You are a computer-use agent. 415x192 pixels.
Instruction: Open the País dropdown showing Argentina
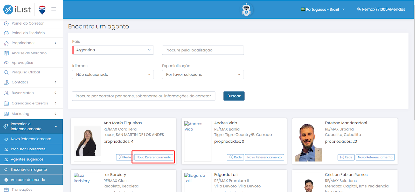(x=113, y=50)
